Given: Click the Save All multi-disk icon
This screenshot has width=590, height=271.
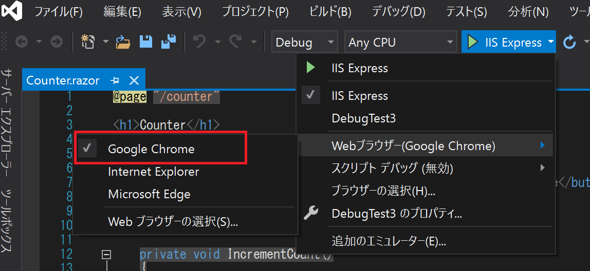Looking at the screenshot, I should [169, 41].
